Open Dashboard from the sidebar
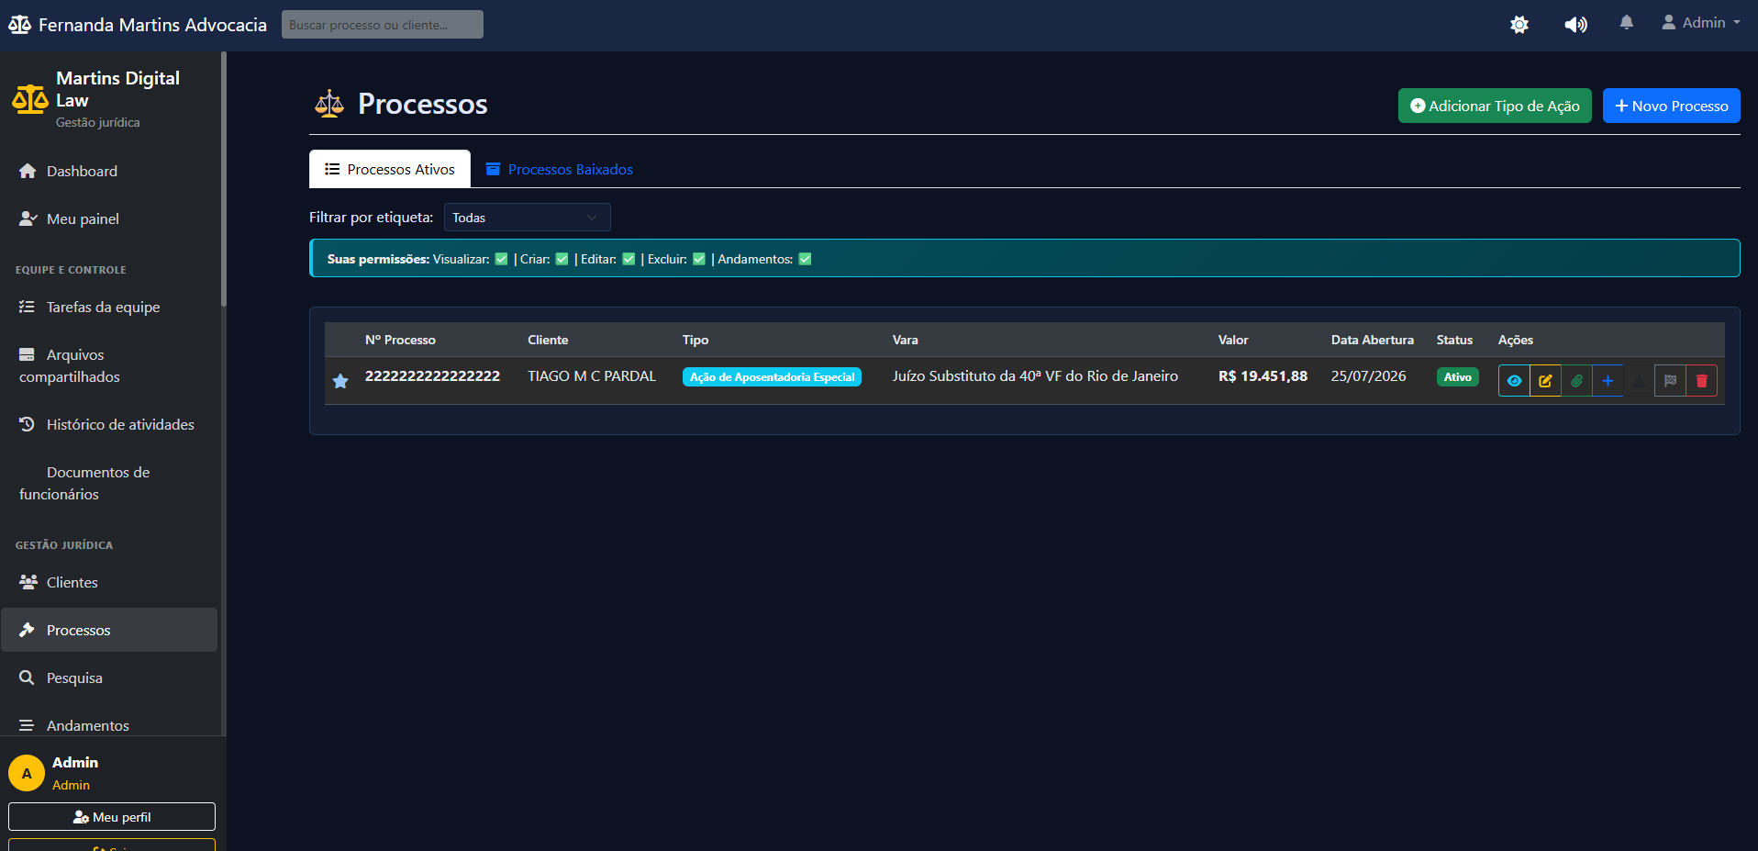This screenshot has width=1758, height=851. (109, 171)
